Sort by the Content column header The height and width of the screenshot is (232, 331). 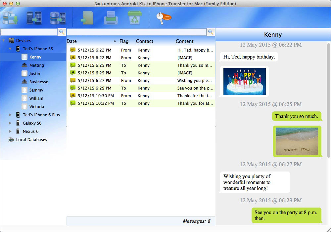184,41
